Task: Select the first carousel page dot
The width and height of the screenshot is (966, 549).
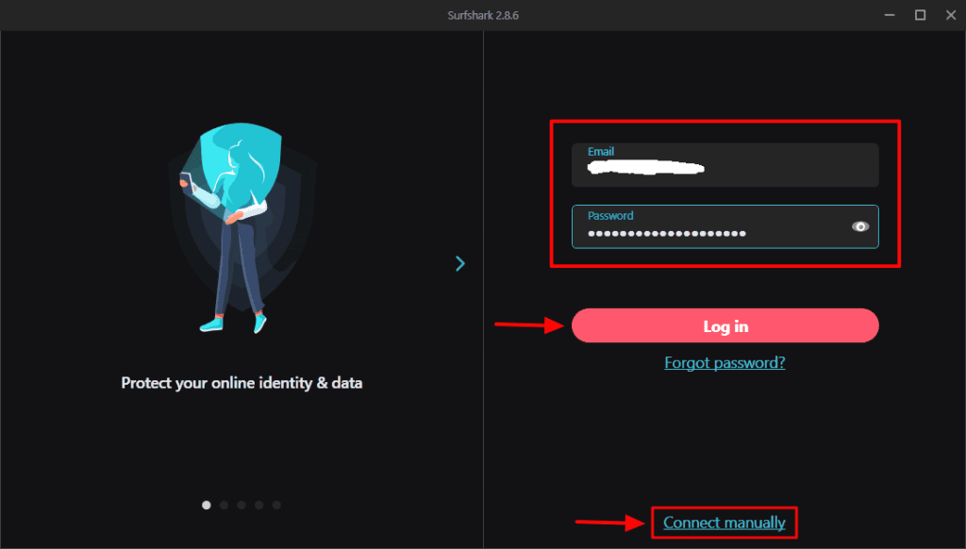Action: tap(207, 506)
